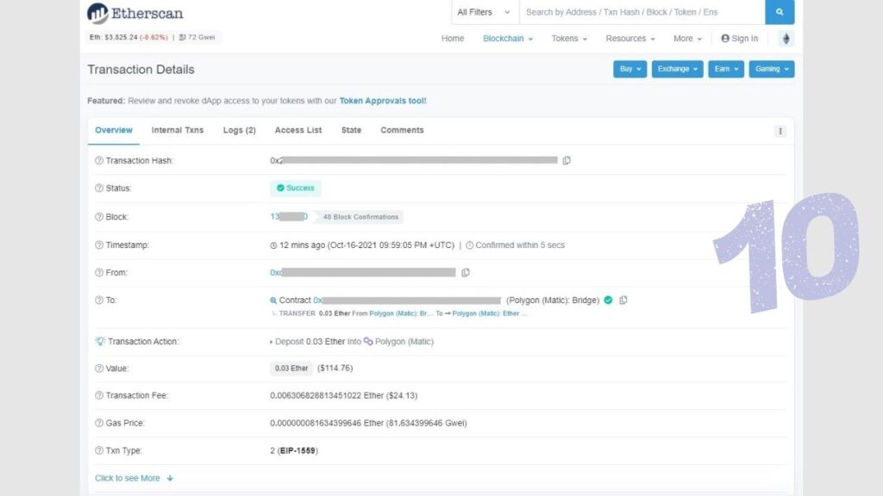Open the Exchange dropdown button
This screenshot has width=883, height=496.
click(678, 69)
